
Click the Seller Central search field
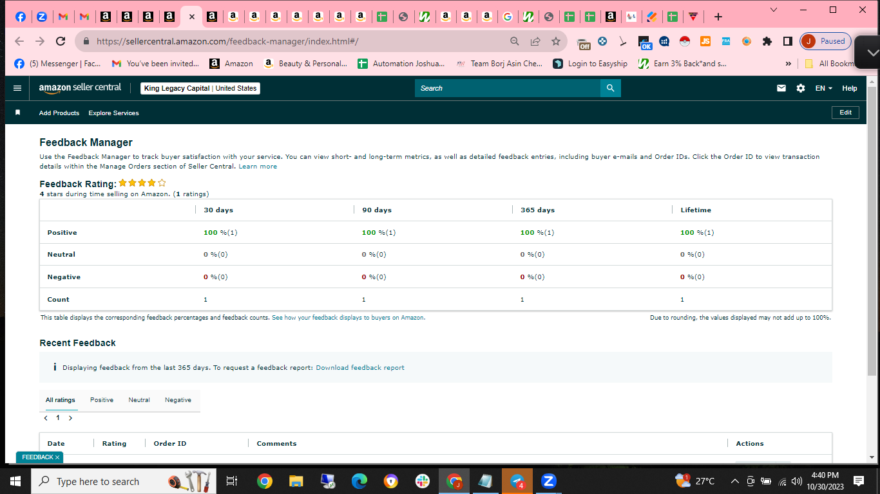point(508,88)
